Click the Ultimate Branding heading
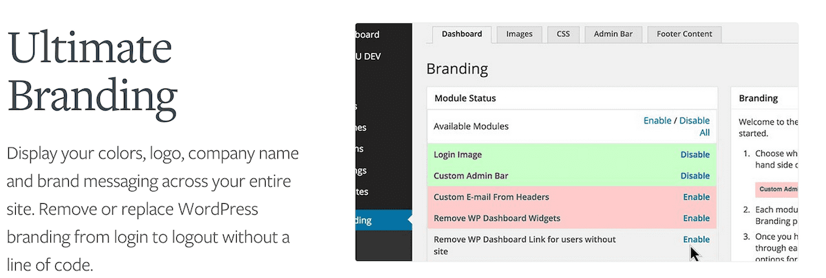The height and width of the screenshot is (278, 826). pos(92,73)
